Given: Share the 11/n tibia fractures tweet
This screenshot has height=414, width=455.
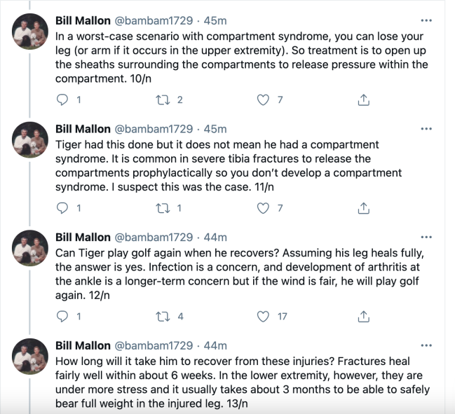Looking at the screenshot, I should [363, 208].
